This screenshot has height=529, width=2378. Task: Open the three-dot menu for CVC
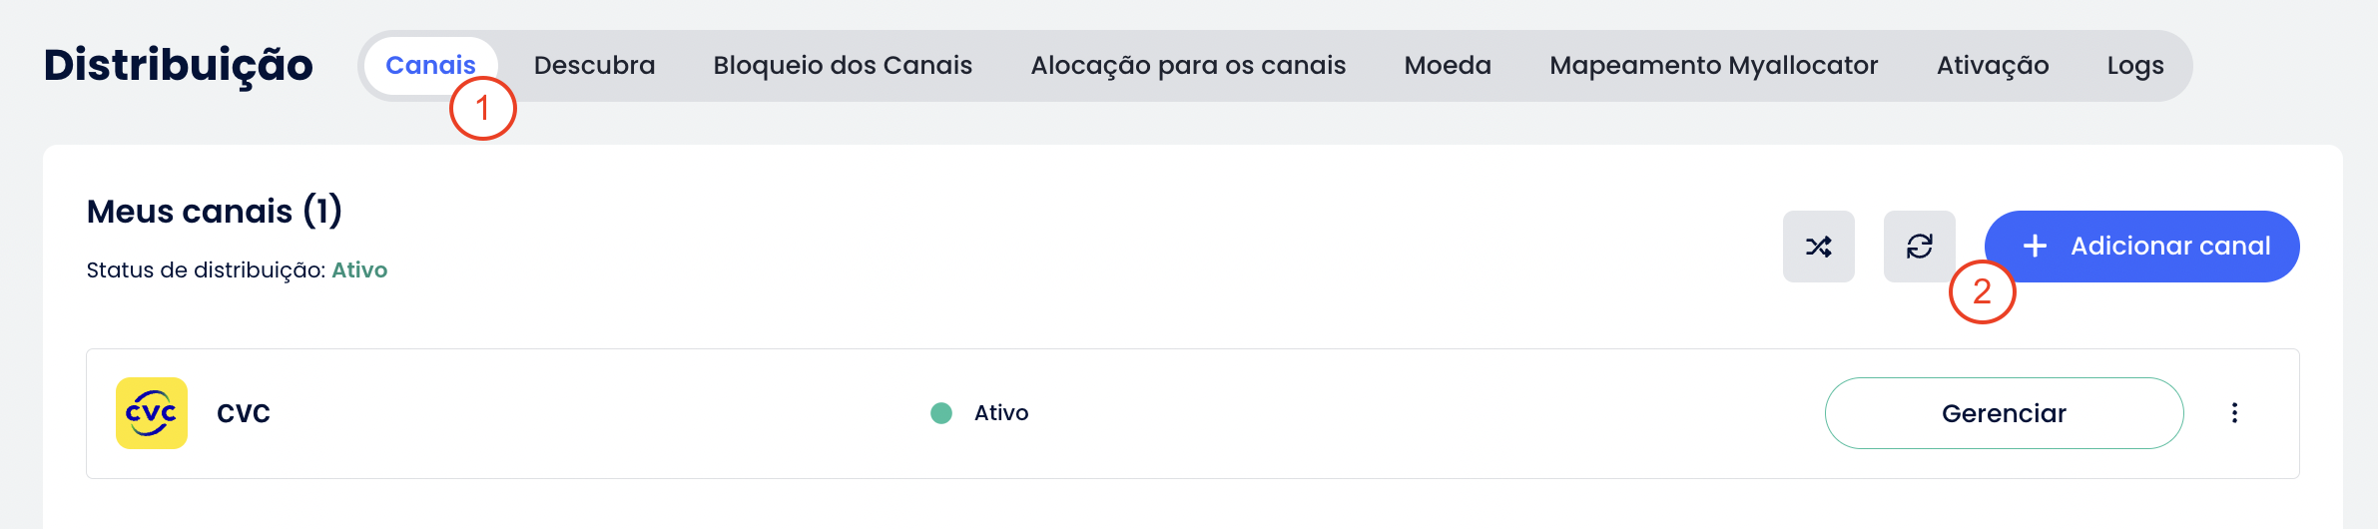(x=2234, y=413)
